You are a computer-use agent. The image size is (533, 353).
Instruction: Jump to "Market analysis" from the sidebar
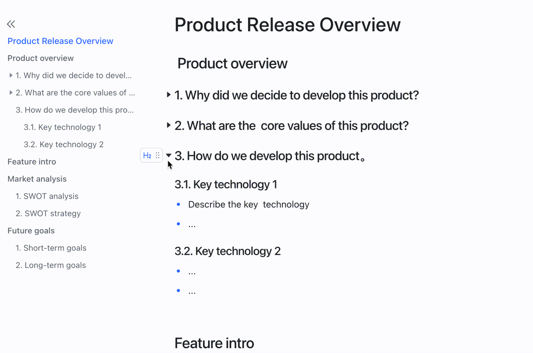click(37, 179)
